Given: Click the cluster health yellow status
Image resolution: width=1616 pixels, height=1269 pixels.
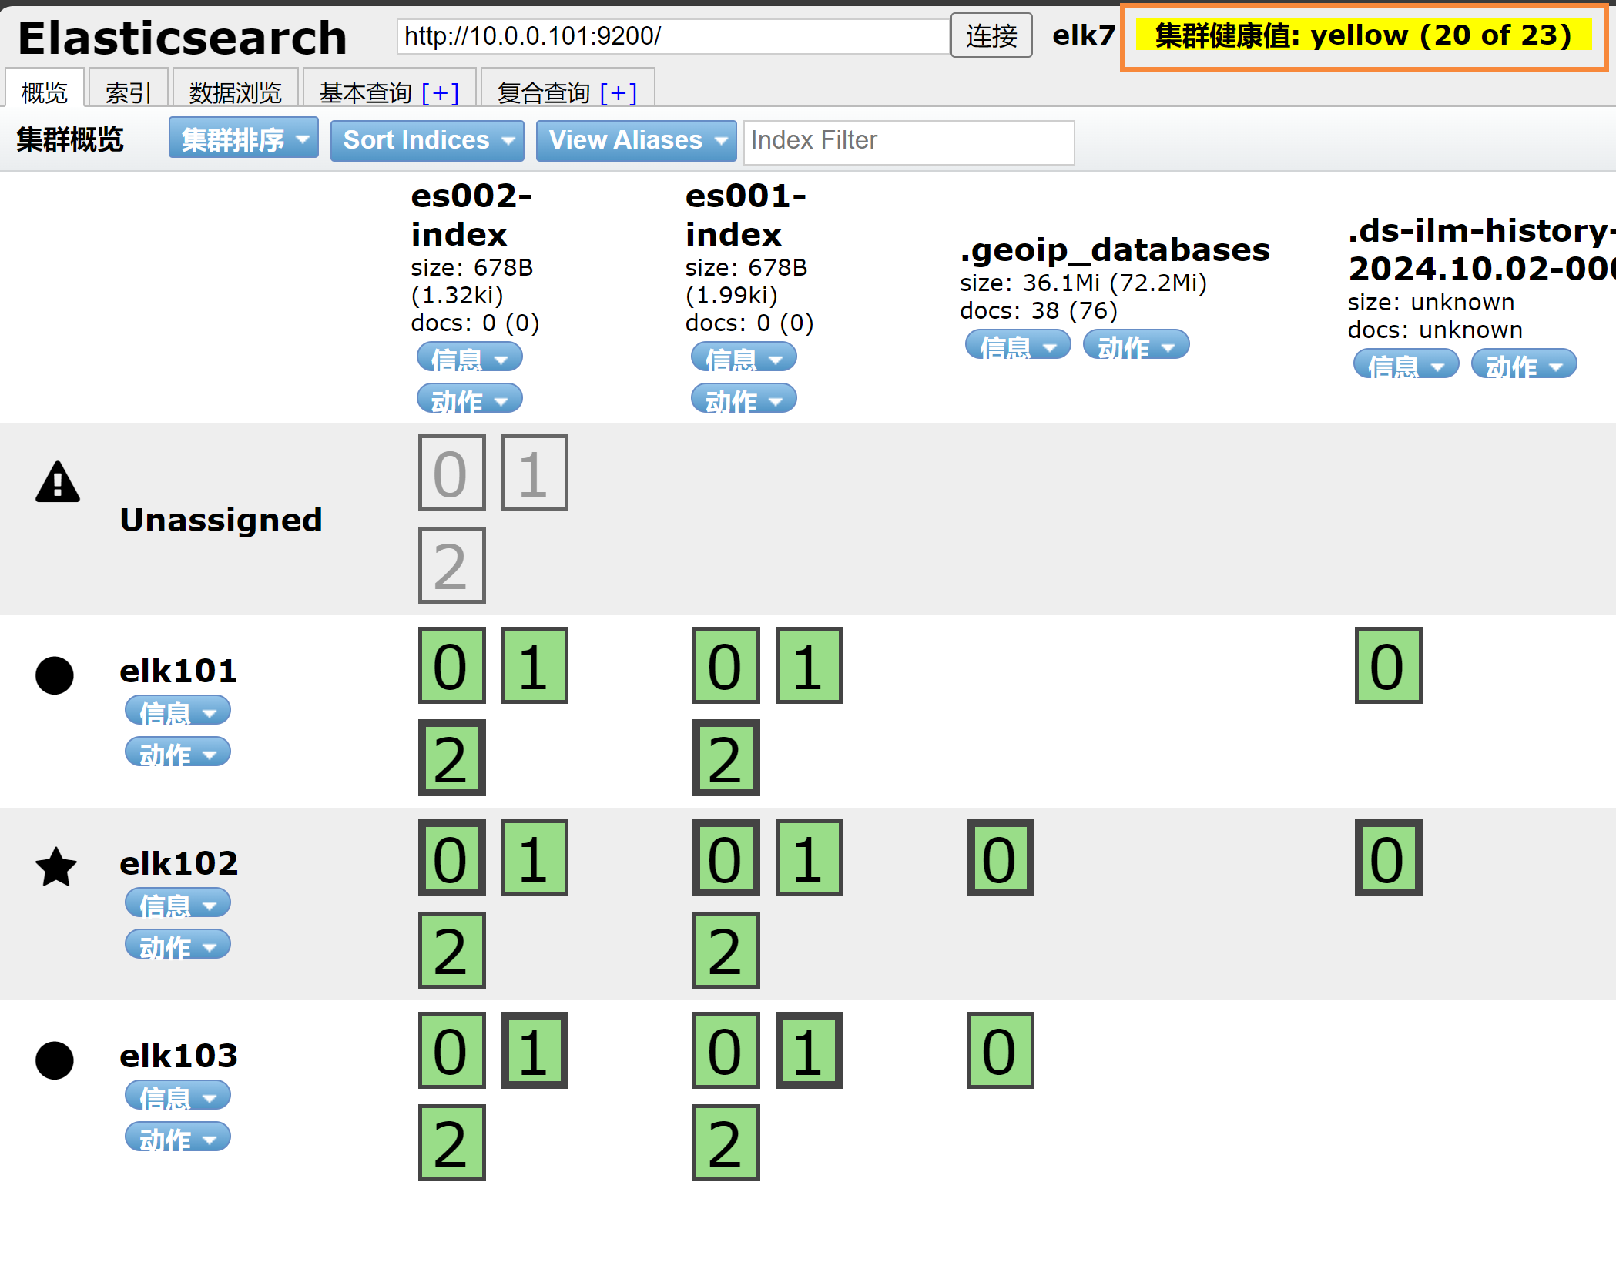Looking at the screenshot, I should [1363, 35].
